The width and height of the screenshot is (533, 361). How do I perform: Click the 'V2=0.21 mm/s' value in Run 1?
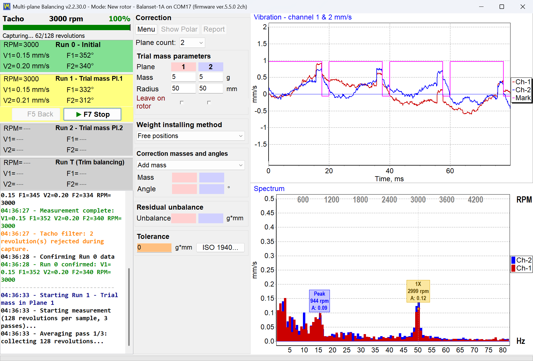(26, 100)
